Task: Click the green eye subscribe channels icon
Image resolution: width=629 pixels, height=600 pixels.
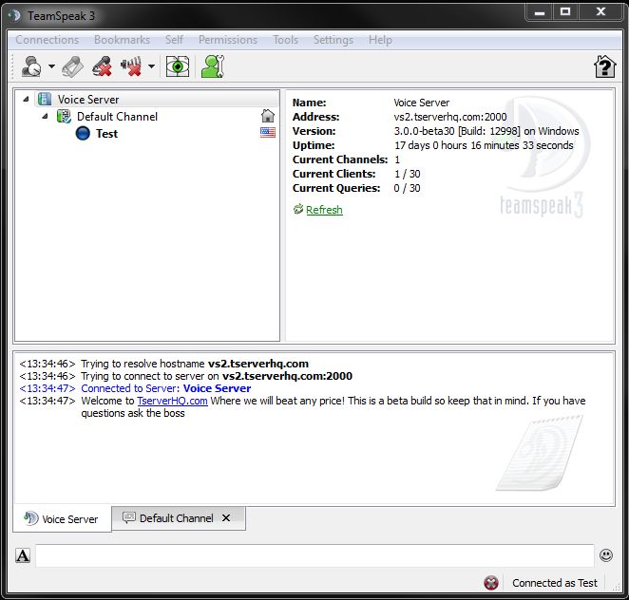Action: [x=178, y=66]
